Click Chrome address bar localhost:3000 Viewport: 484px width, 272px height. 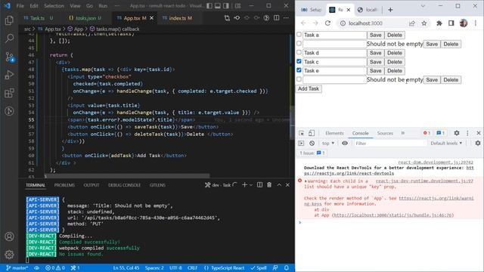(x=365, y=23)
